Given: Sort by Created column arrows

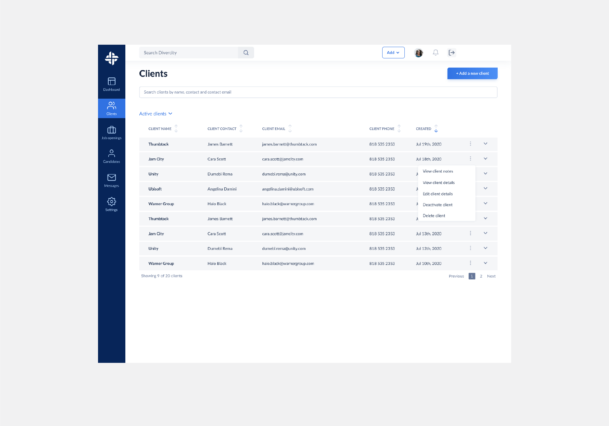Looking at the screenshot, I should tap(436, 129).
